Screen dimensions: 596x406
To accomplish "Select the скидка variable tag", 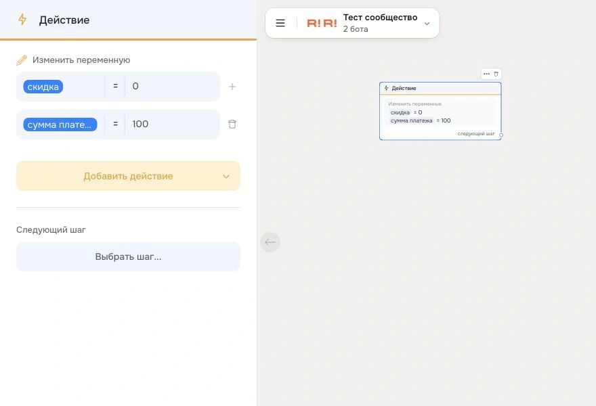I will tap(43, 87).
